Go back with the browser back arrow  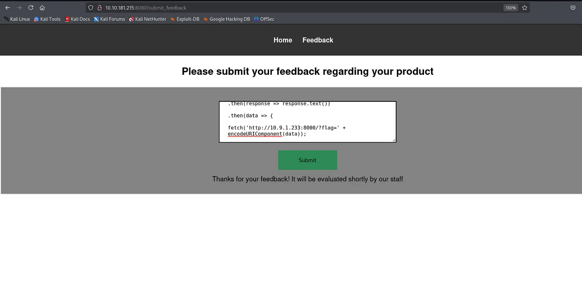[7, 7]
